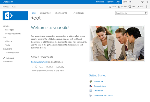
Task: Sort by the Modified column header
Action: [x=49, y=67]
